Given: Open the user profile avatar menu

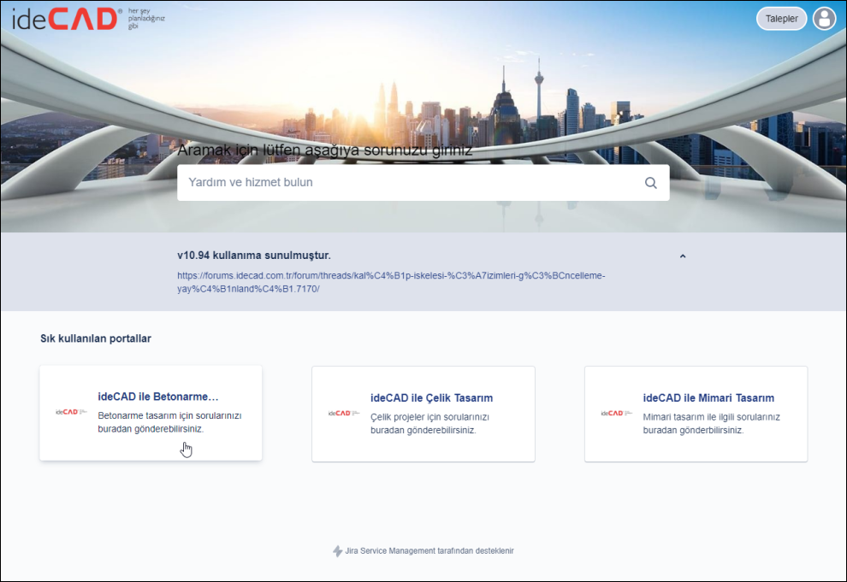Looking at the screenshot, I should pos(824,19).
